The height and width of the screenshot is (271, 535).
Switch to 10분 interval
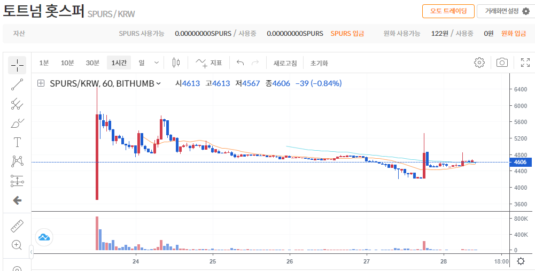[x=67, y=63]
